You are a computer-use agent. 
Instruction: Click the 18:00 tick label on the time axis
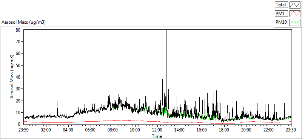(x=224, y=130)
